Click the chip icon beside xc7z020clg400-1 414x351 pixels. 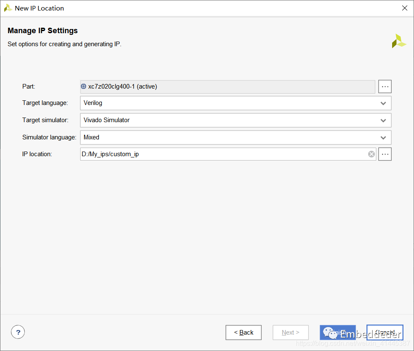click(x=84, y=86)
